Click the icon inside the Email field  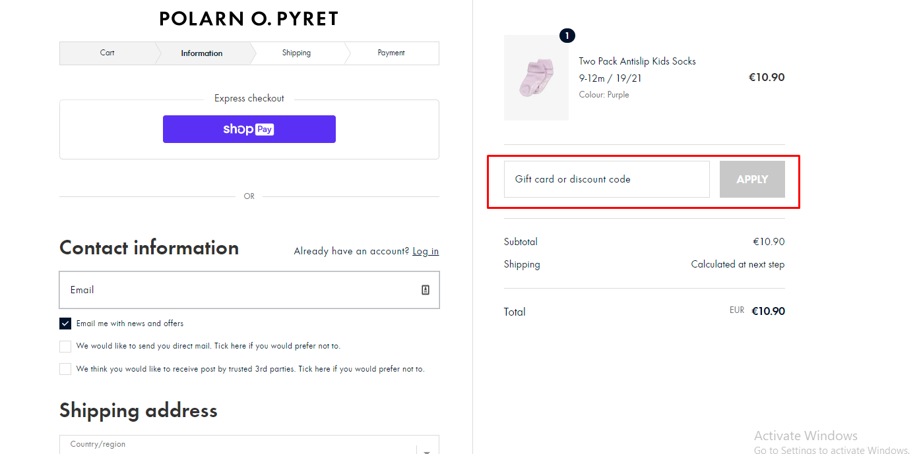(426, 289)
